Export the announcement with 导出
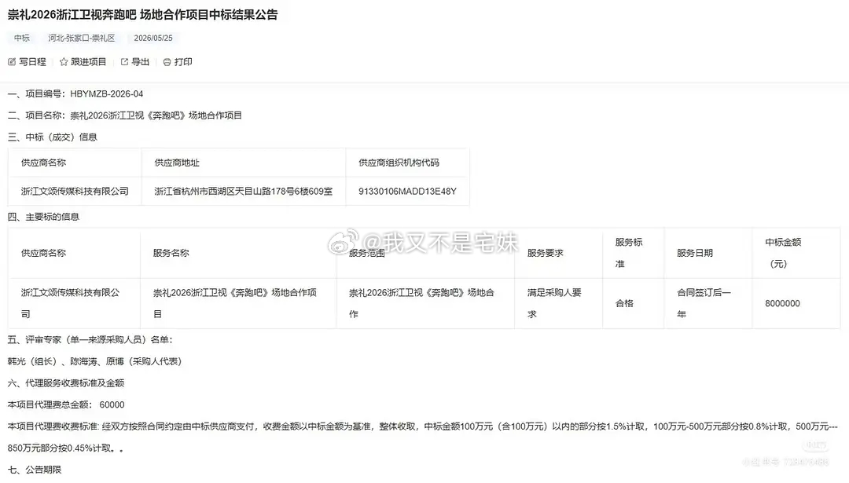849x483 pixels. 135,62
